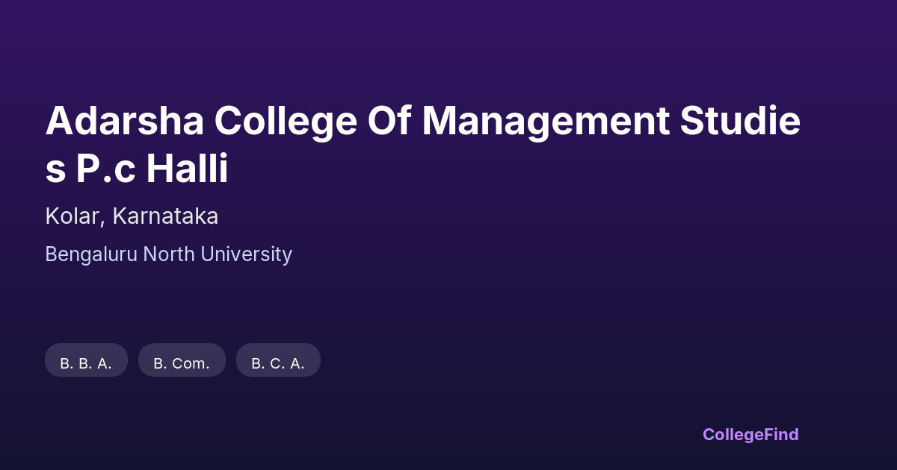
Task: Choose the B. C. A. course chip
Action: click(x=278, y=363)
